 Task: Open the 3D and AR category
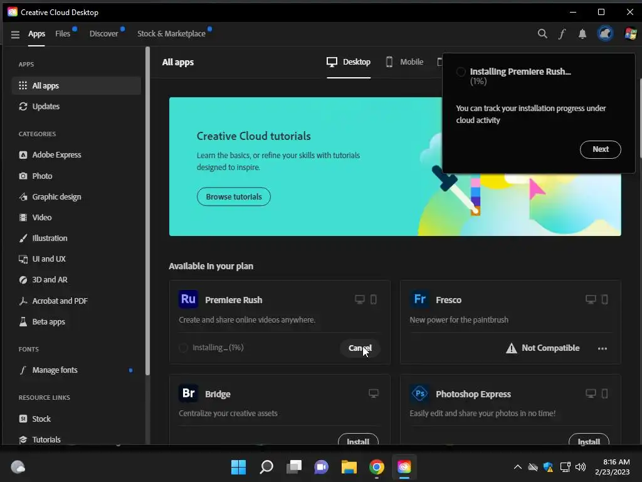tap(76, 280)
